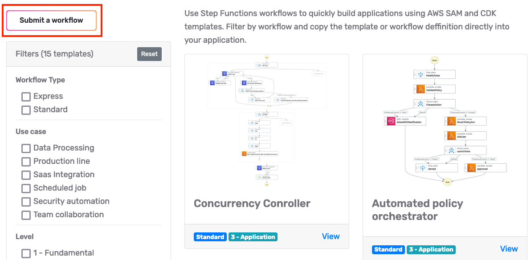This screenshot has width=531, height=260.
Task: Select the Production line checkbox
Action: tap(26, 162)
